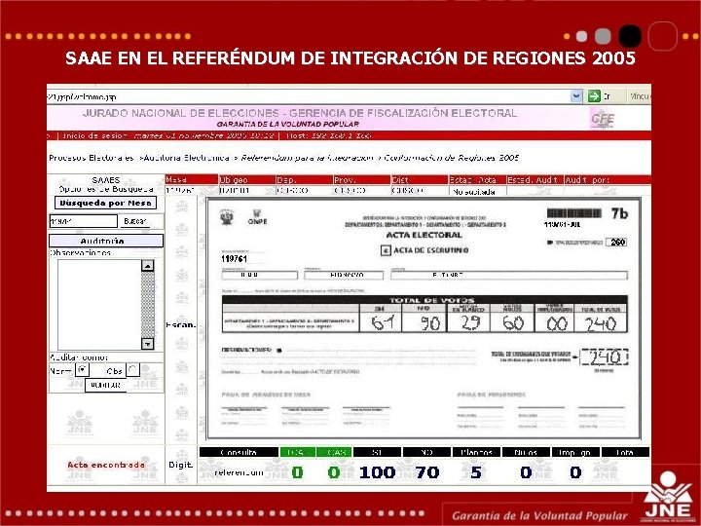
Task: Click the Buscar button
Action: (134, 221)
